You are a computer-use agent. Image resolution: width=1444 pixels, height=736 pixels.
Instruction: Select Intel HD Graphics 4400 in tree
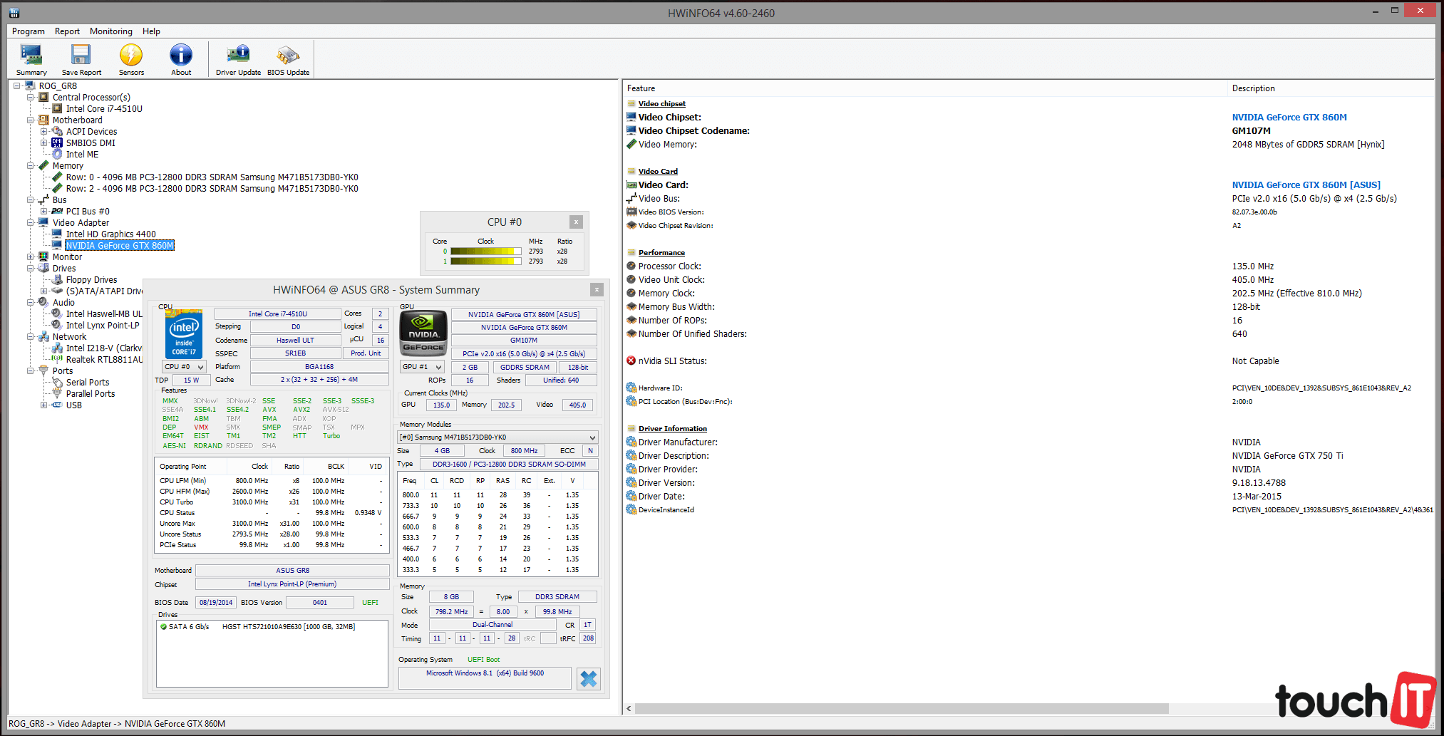point(110,234)
